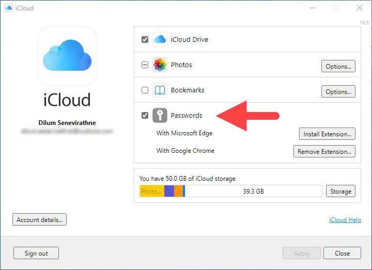The height and width of the screenshot is (270, 372).
Task: Click the purple storage bar segment
Action: click(x=169, y=191)
